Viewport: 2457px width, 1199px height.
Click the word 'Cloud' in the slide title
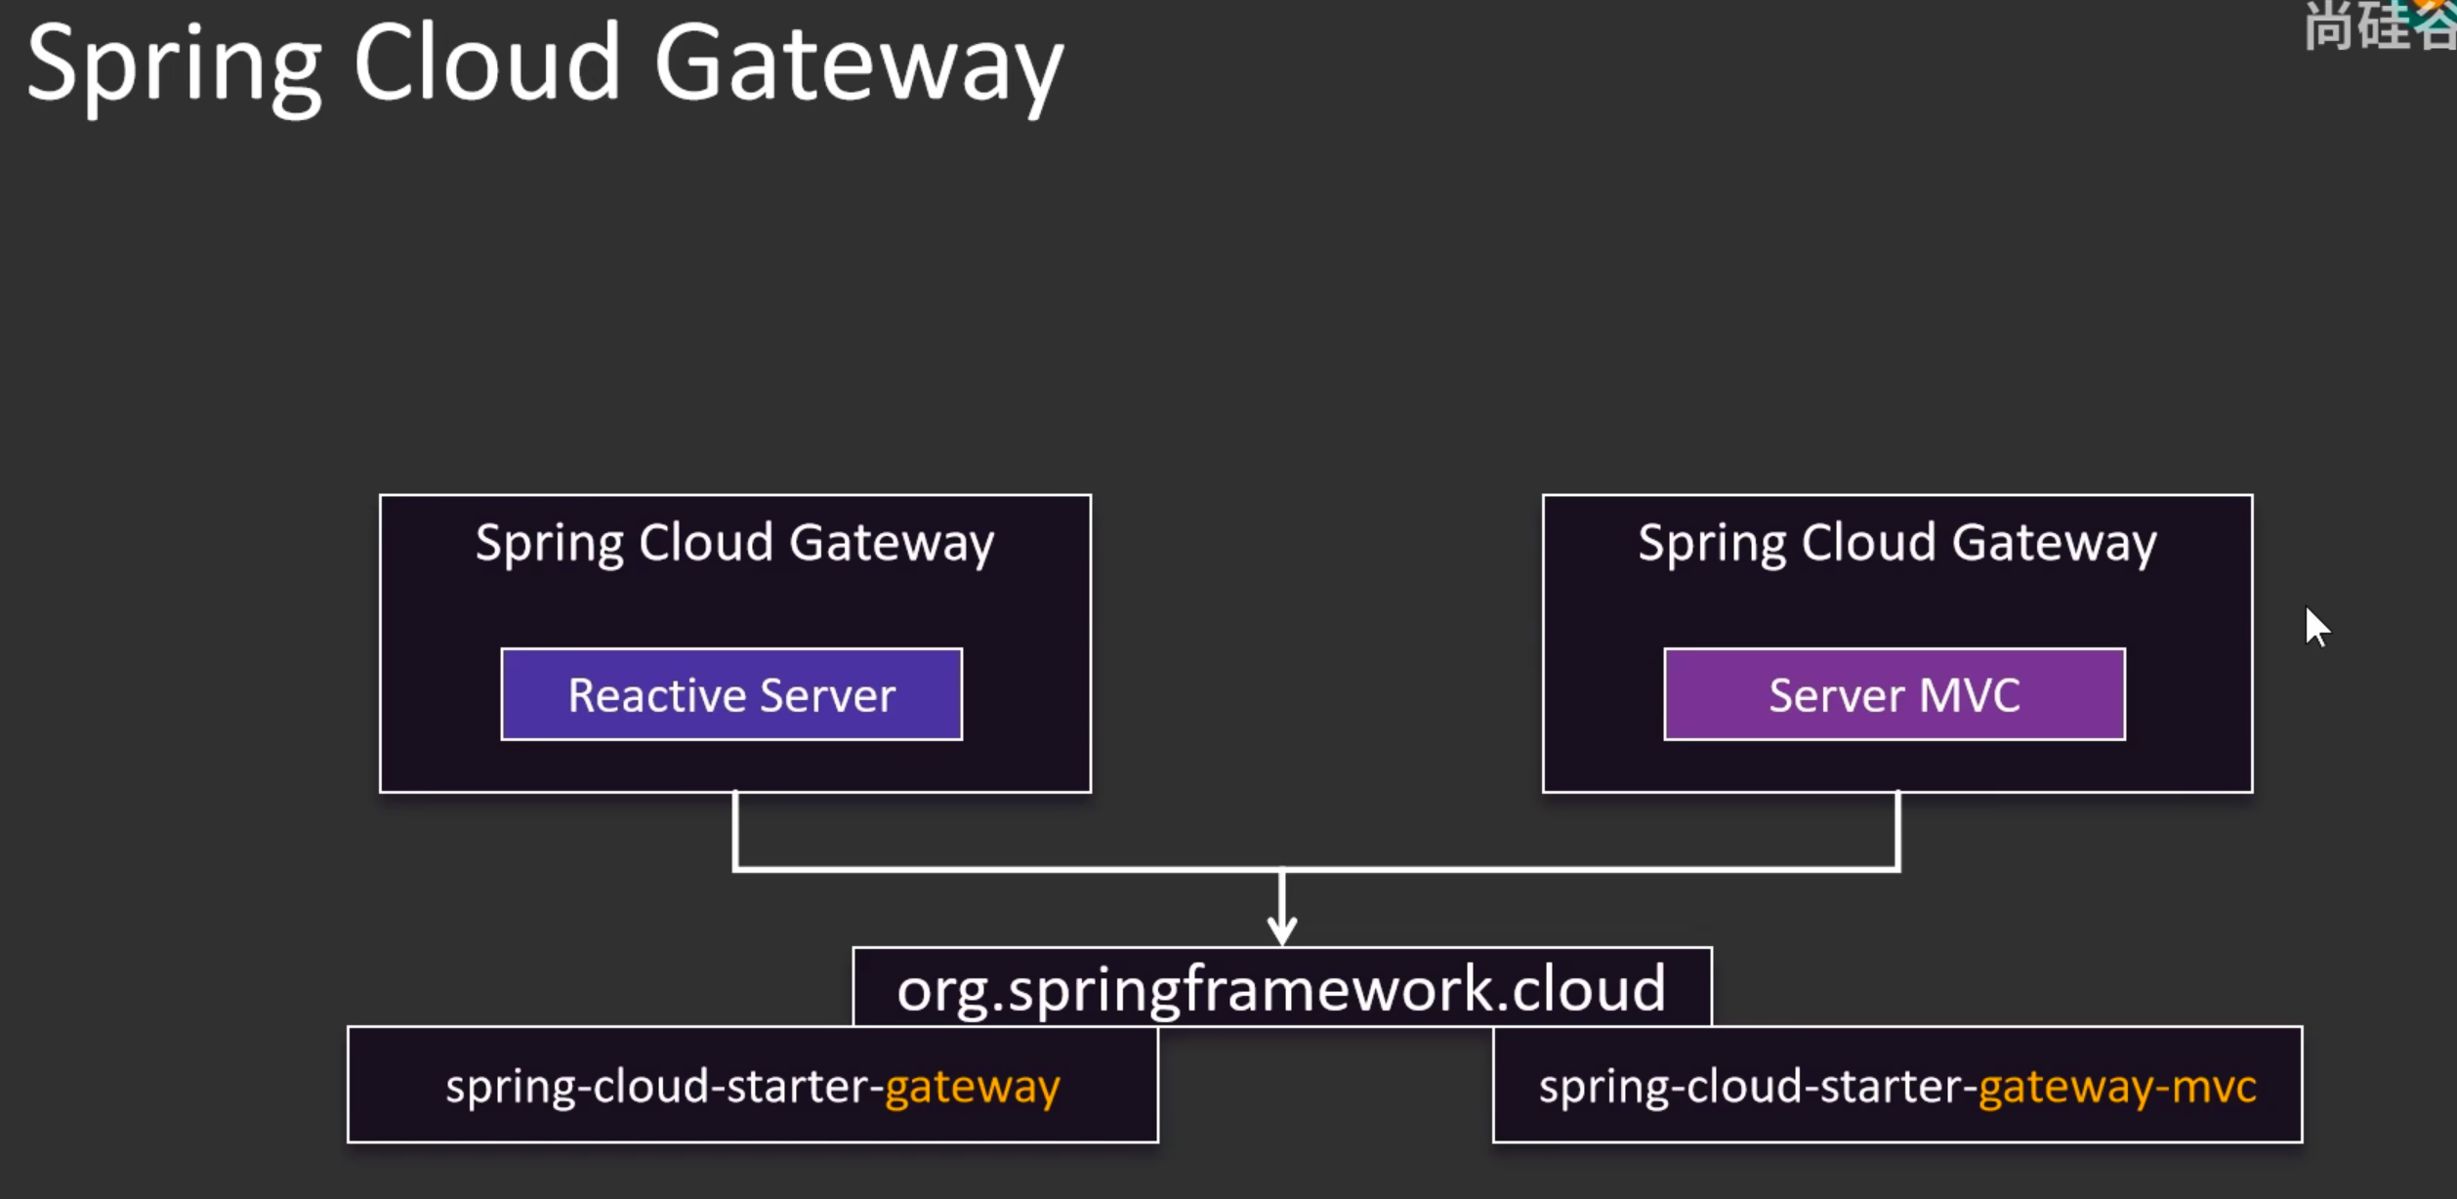click(486, 64)
